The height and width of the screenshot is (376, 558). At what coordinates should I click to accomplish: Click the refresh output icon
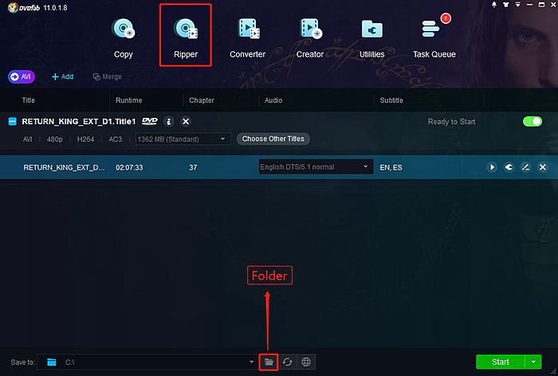tap(288, 362)
